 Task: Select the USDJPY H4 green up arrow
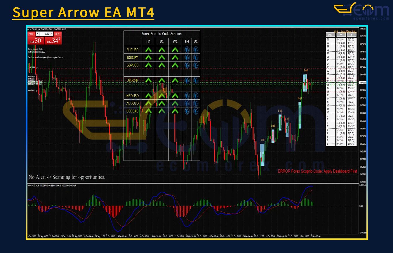pyautogui.click(x=149, y=57)
